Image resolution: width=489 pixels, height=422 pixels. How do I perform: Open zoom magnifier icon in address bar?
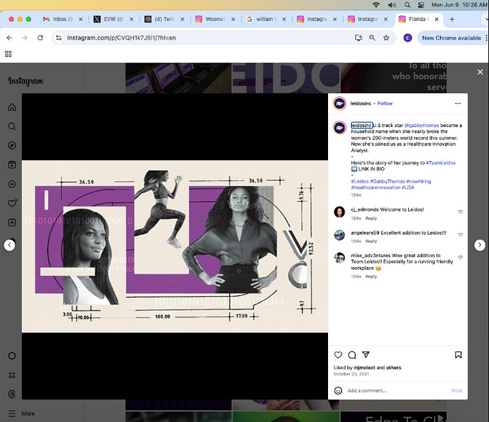click(372, 38)
